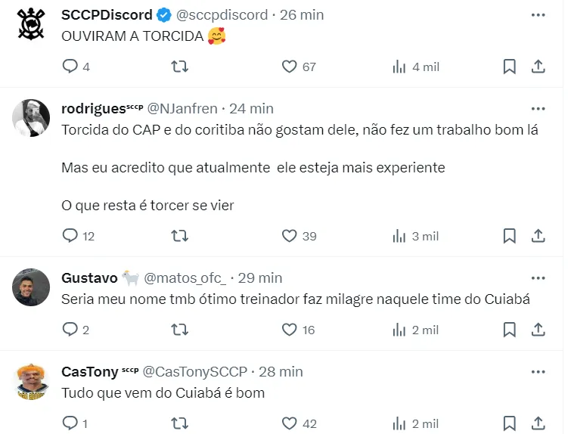
Task: Click Gustavo's profile avatar picture
Action: tap(31, 287)
